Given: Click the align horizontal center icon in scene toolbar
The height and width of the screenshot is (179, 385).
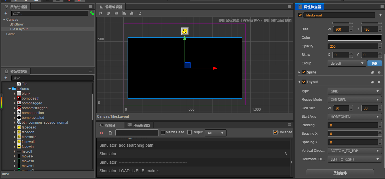Looking at the screenshot, I should [x=132, y=13].
